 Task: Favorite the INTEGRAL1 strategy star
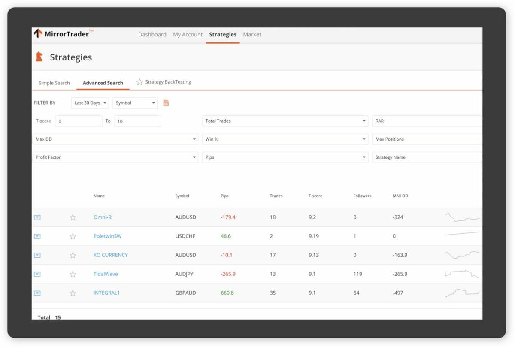(73, 293)
